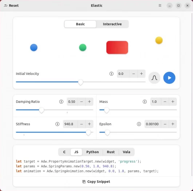
Task: Open the Stiffness info icon
Action: tap(57, 124)
